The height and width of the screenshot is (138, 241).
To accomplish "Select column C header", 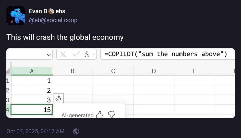I will click(x=113, y=71).
